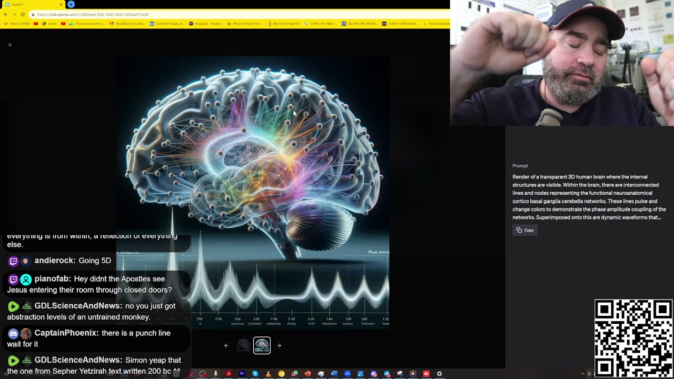
Task: Click the browser back arrow
Action: [x=6, y=14]
